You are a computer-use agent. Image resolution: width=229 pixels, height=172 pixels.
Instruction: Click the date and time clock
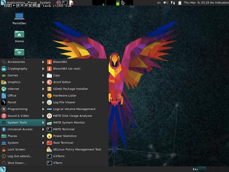pyautogui.click(x=197, y=3)
